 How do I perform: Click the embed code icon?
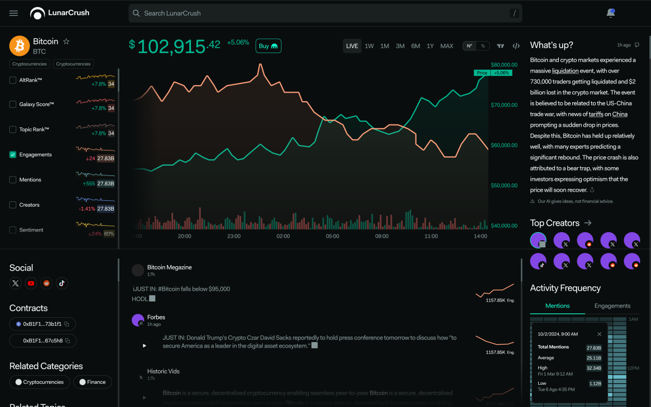click(516, 46)
